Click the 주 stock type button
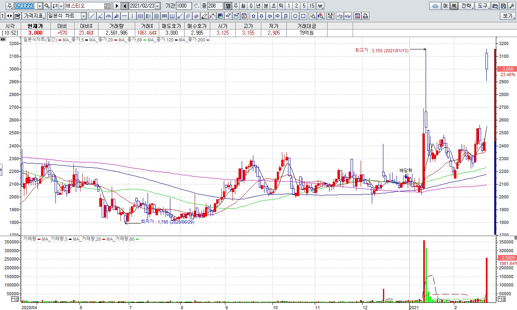Viewport: 517px width, 310px height. 10,6
